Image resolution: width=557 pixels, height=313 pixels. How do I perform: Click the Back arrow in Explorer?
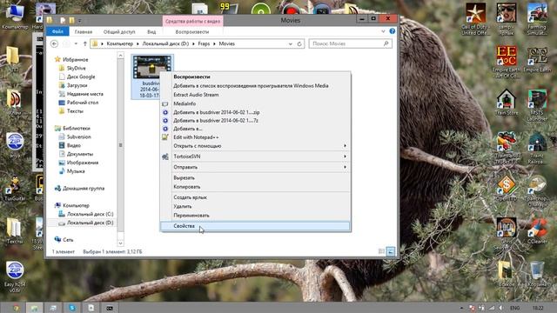click(54, 43)
